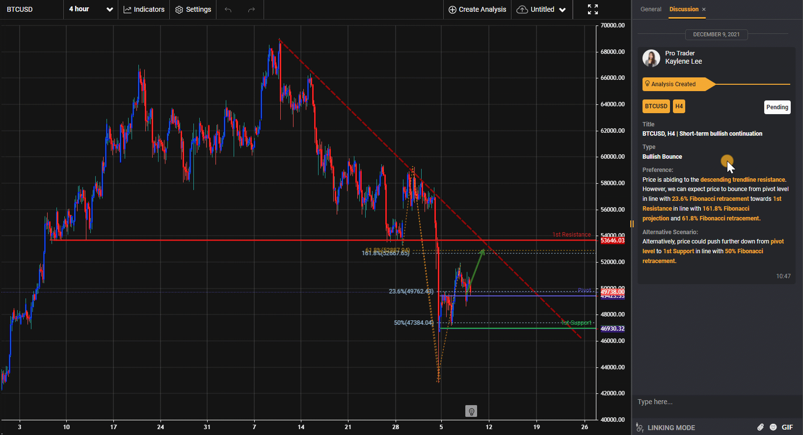
Task: Open the Indicators panel
Action: 144,10
